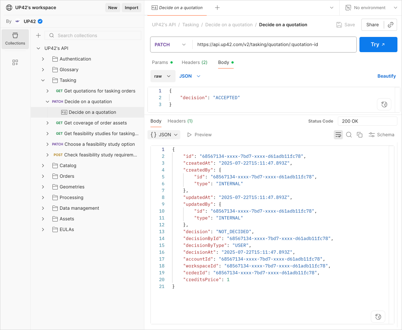Expand the Data management folder chevron

(43, 208)
